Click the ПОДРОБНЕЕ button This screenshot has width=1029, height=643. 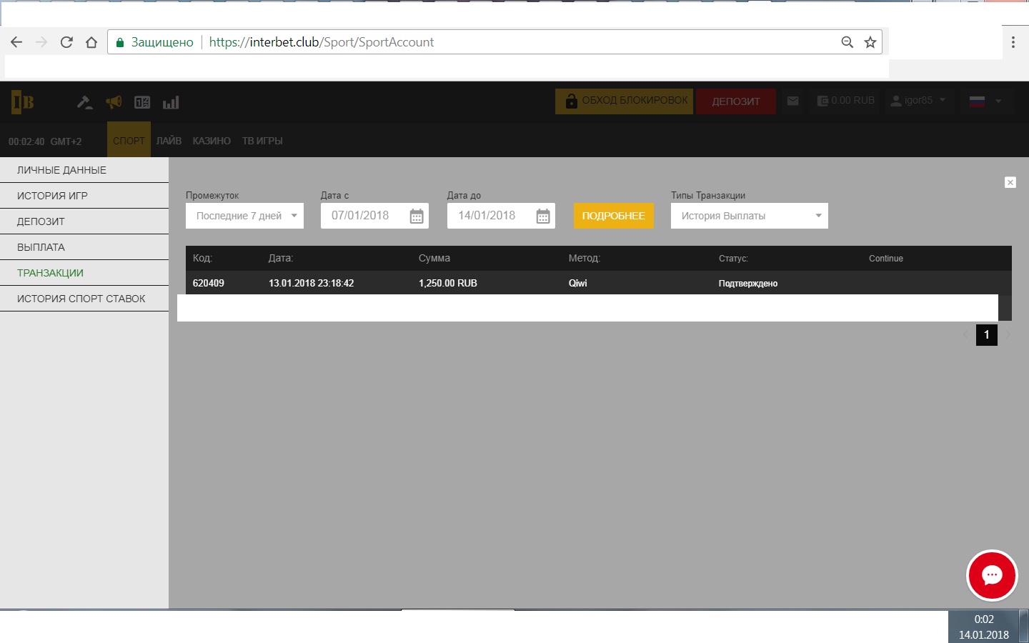click(x=613, y=216)
